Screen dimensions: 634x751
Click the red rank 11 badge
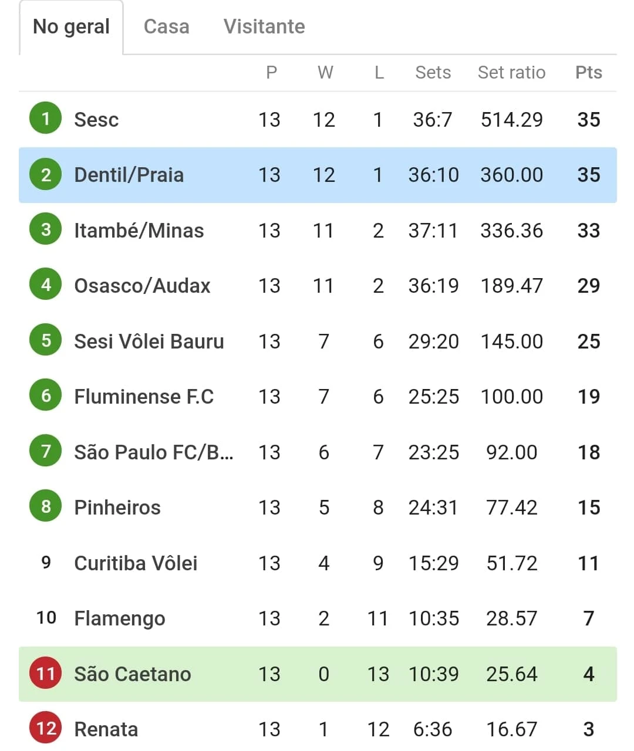[46, 673]
